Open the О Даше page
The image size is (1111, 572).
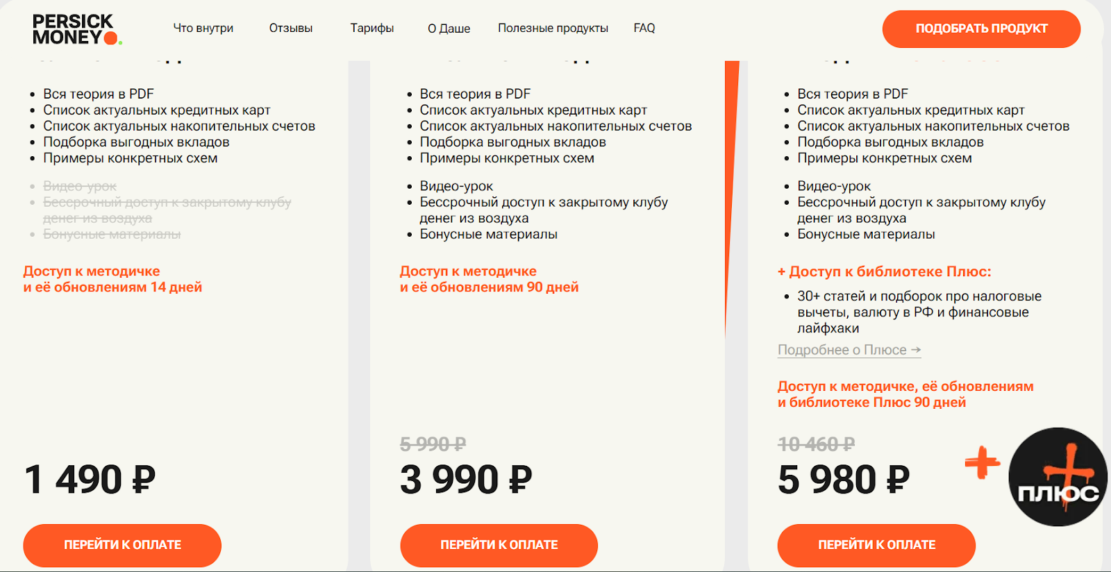pos(449,28)
